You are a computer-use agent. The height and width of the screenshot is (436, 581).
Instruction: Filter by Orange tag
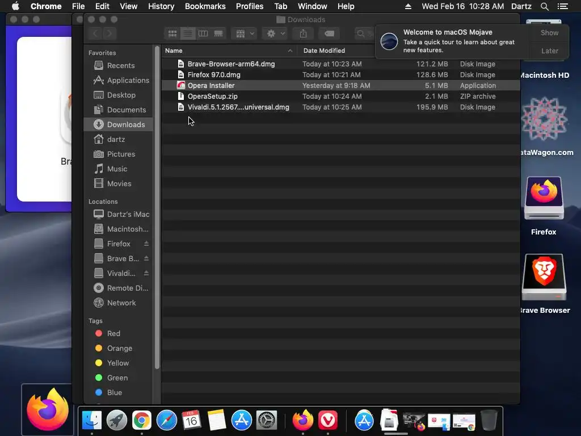tap(118, 348)
